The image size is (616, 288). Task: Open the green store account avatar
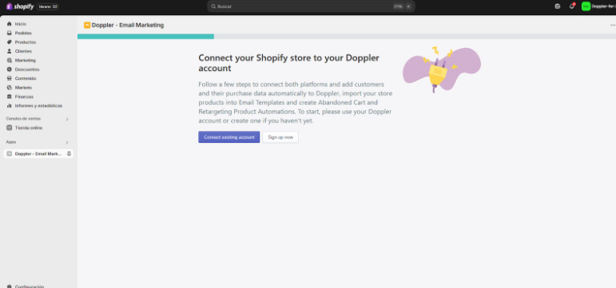586,6
